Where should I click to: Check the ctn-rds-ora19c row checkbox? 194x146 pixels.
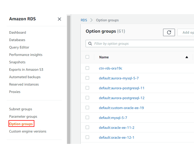click(x=87, y=68)
